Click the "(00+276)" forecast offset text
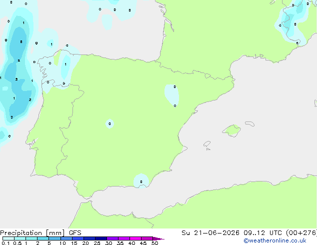Image resolution: width=317 pixels, height=245 pixels. 301,233
